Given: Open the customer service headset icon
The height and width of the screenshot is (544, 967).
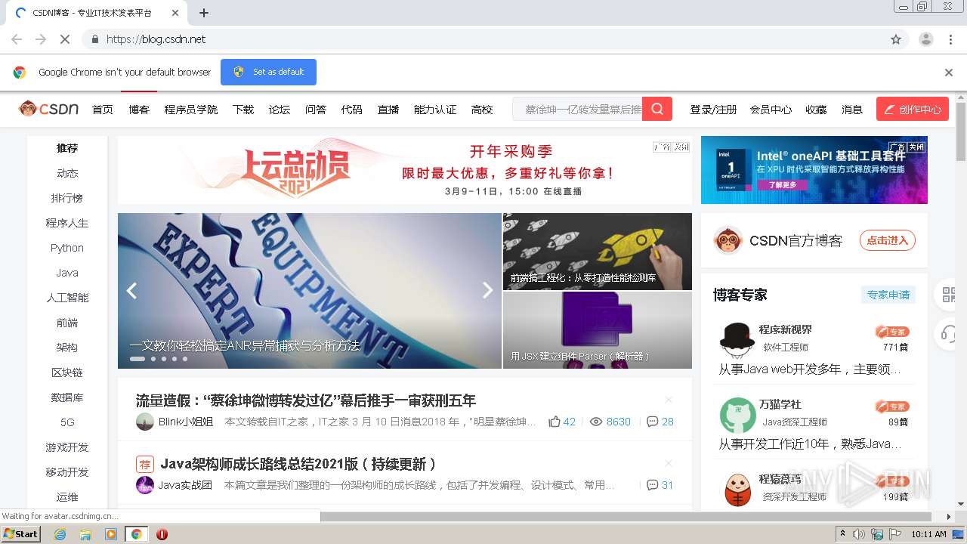Looking at the screenshot, I should pyautogui.click(x=949, y=334).
